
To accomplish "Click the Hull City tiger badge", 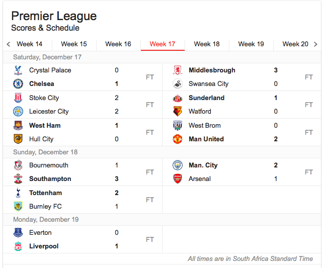I will point(18,139).
